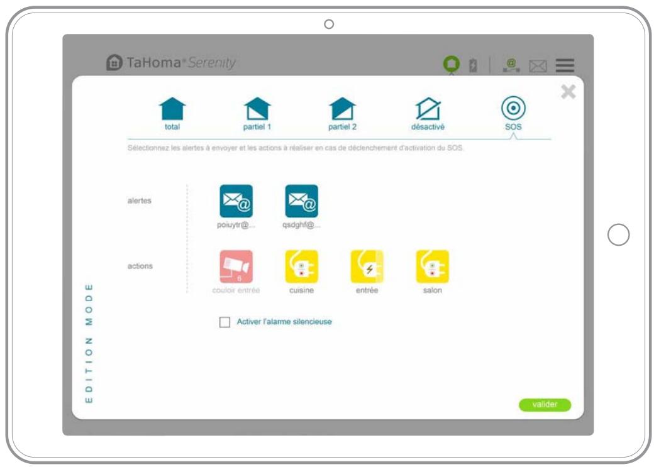Open the envelope messages icon in header
654x467 pixels.
(x=538, y=66)
